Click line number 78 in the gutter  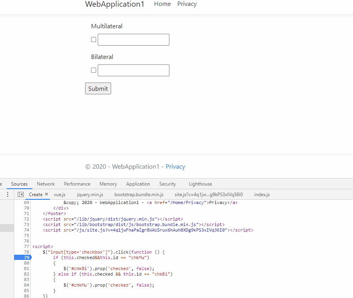(x=26, y=252)
